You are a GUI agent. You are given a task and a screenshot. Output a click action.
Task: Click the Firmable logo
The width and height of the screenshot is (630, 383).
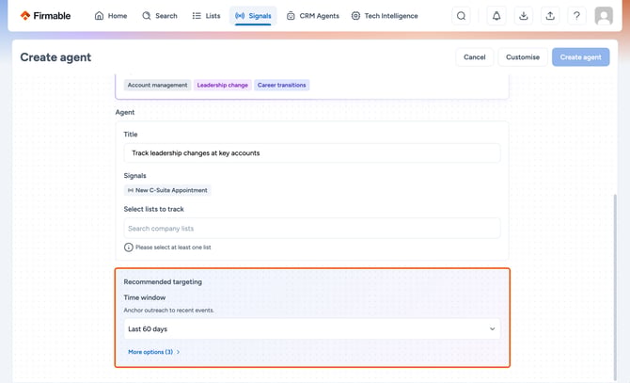point(45,16)
